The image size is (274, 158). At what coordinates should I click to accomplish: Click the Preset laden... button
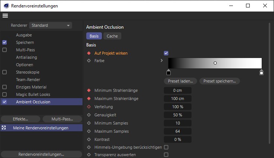[180, 81]
